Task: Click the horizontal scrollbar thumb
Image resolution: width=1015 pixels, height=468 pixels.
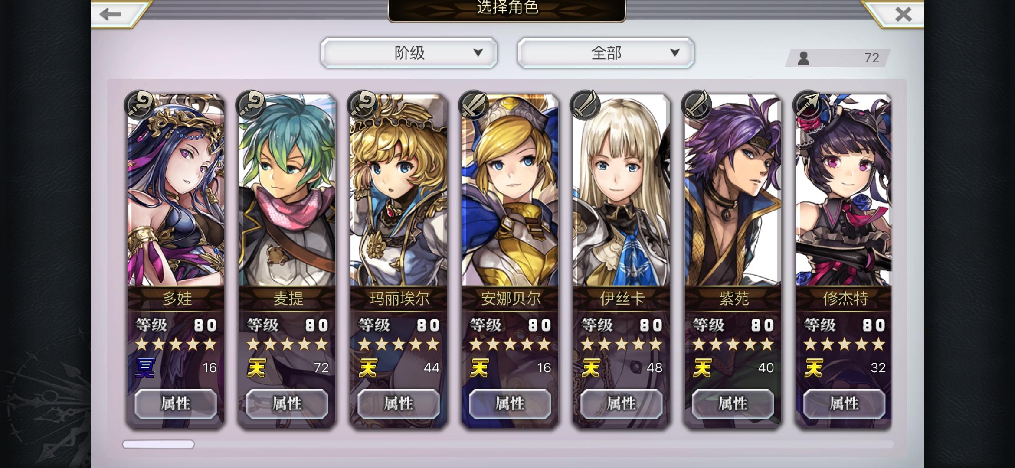Action: coord(158,444)
